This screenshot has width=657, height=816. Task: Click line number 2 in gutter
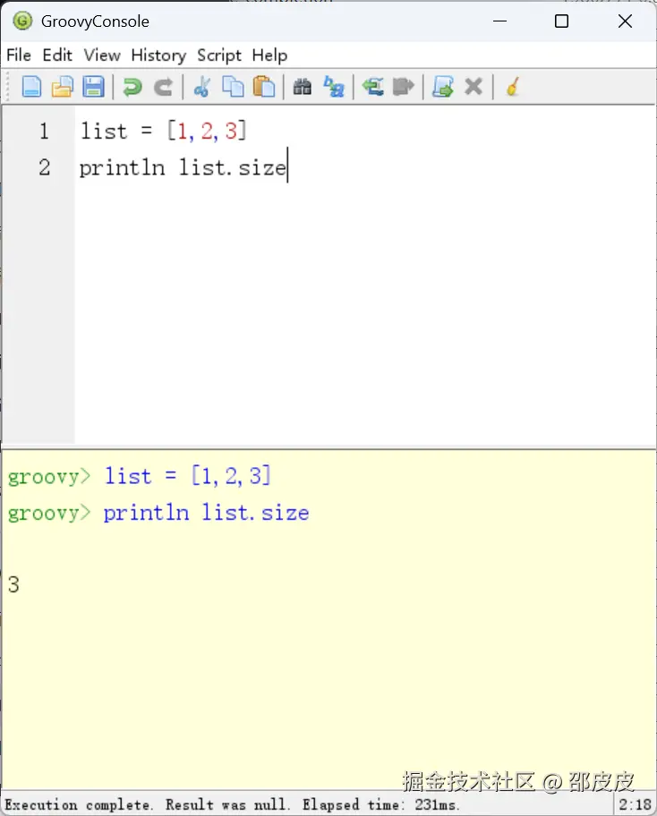tap(44, 167)
